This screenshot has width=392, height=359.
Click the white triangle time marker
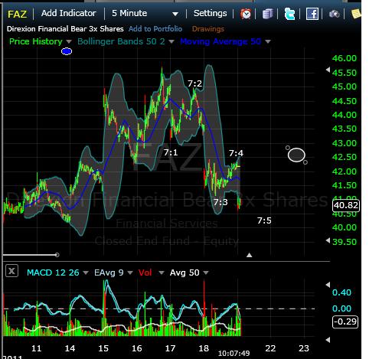tap(250, 255)
